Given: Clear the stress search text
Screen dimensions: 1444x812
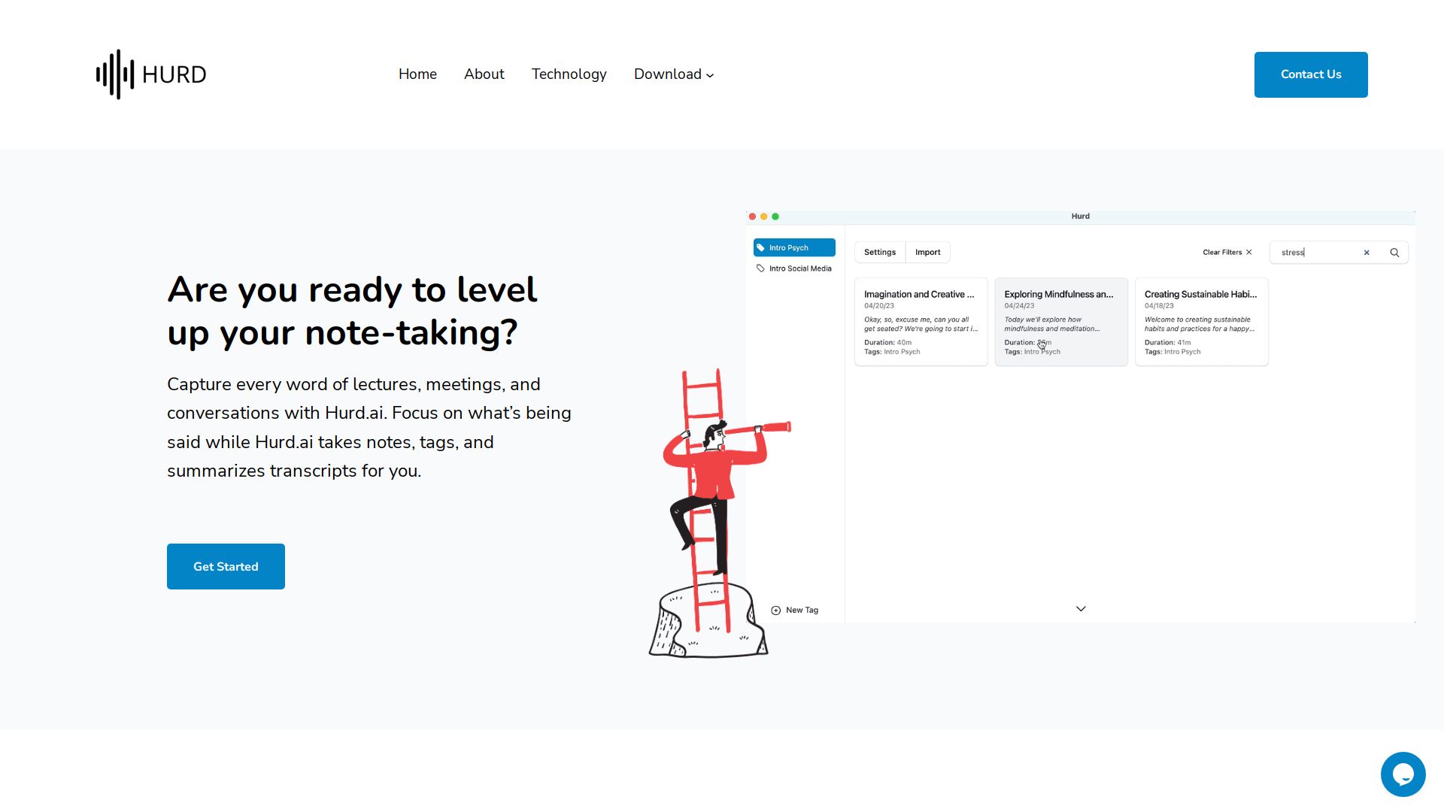Looking at the screenshot, I should pos(1367,253).
